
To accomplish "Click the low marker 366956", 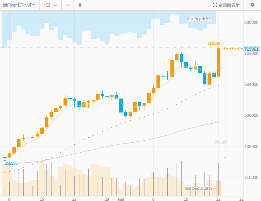I will point(11,163).
